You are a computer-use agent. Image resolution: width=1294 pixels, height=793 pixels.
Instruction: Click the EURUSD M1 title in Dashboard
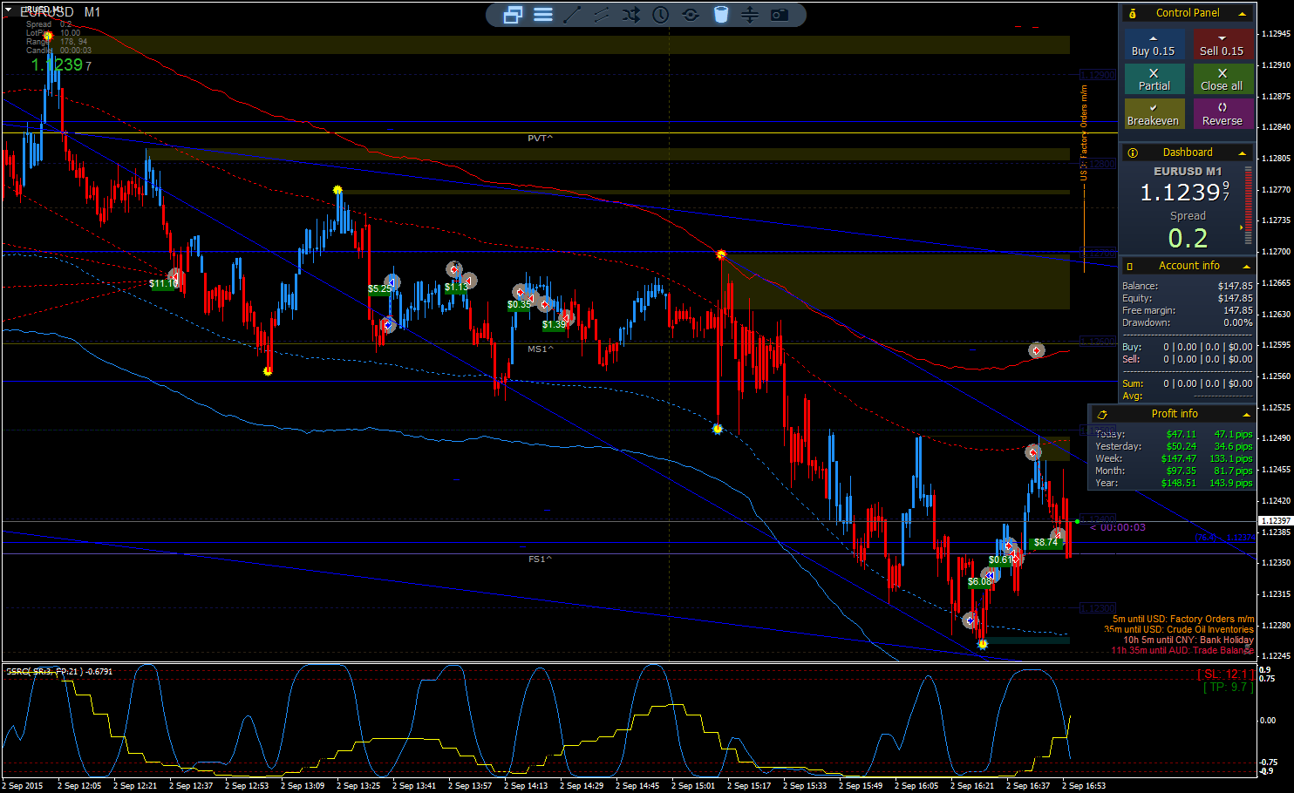point(1188,172)
